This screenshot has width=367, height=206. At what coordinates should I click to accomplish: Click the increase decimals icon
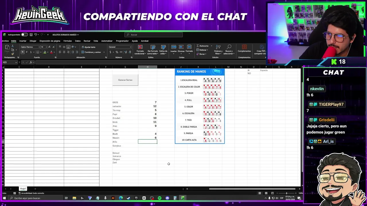tap(125, 52)
